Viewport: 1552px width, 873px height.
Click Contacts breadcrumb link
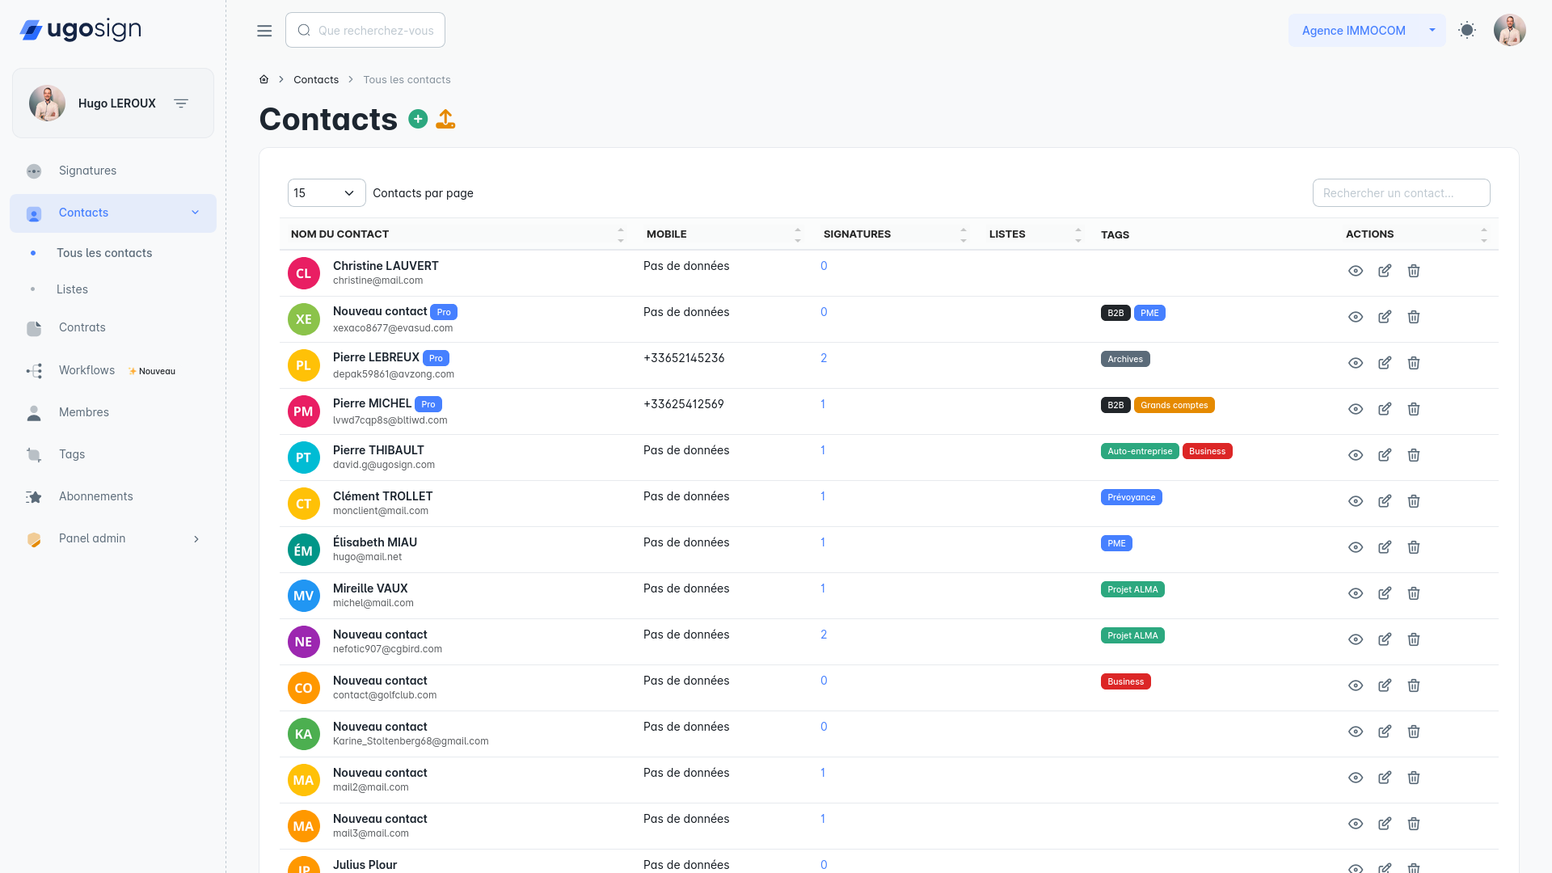316,79
